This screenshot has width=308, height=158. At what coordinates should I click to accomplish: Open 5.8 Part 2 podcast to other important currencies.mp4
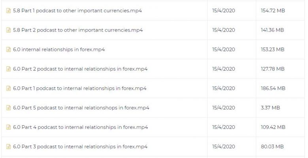tap(78, 30)
